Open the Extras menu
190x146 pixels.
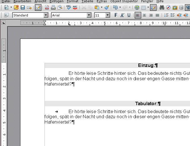(102, 1)
